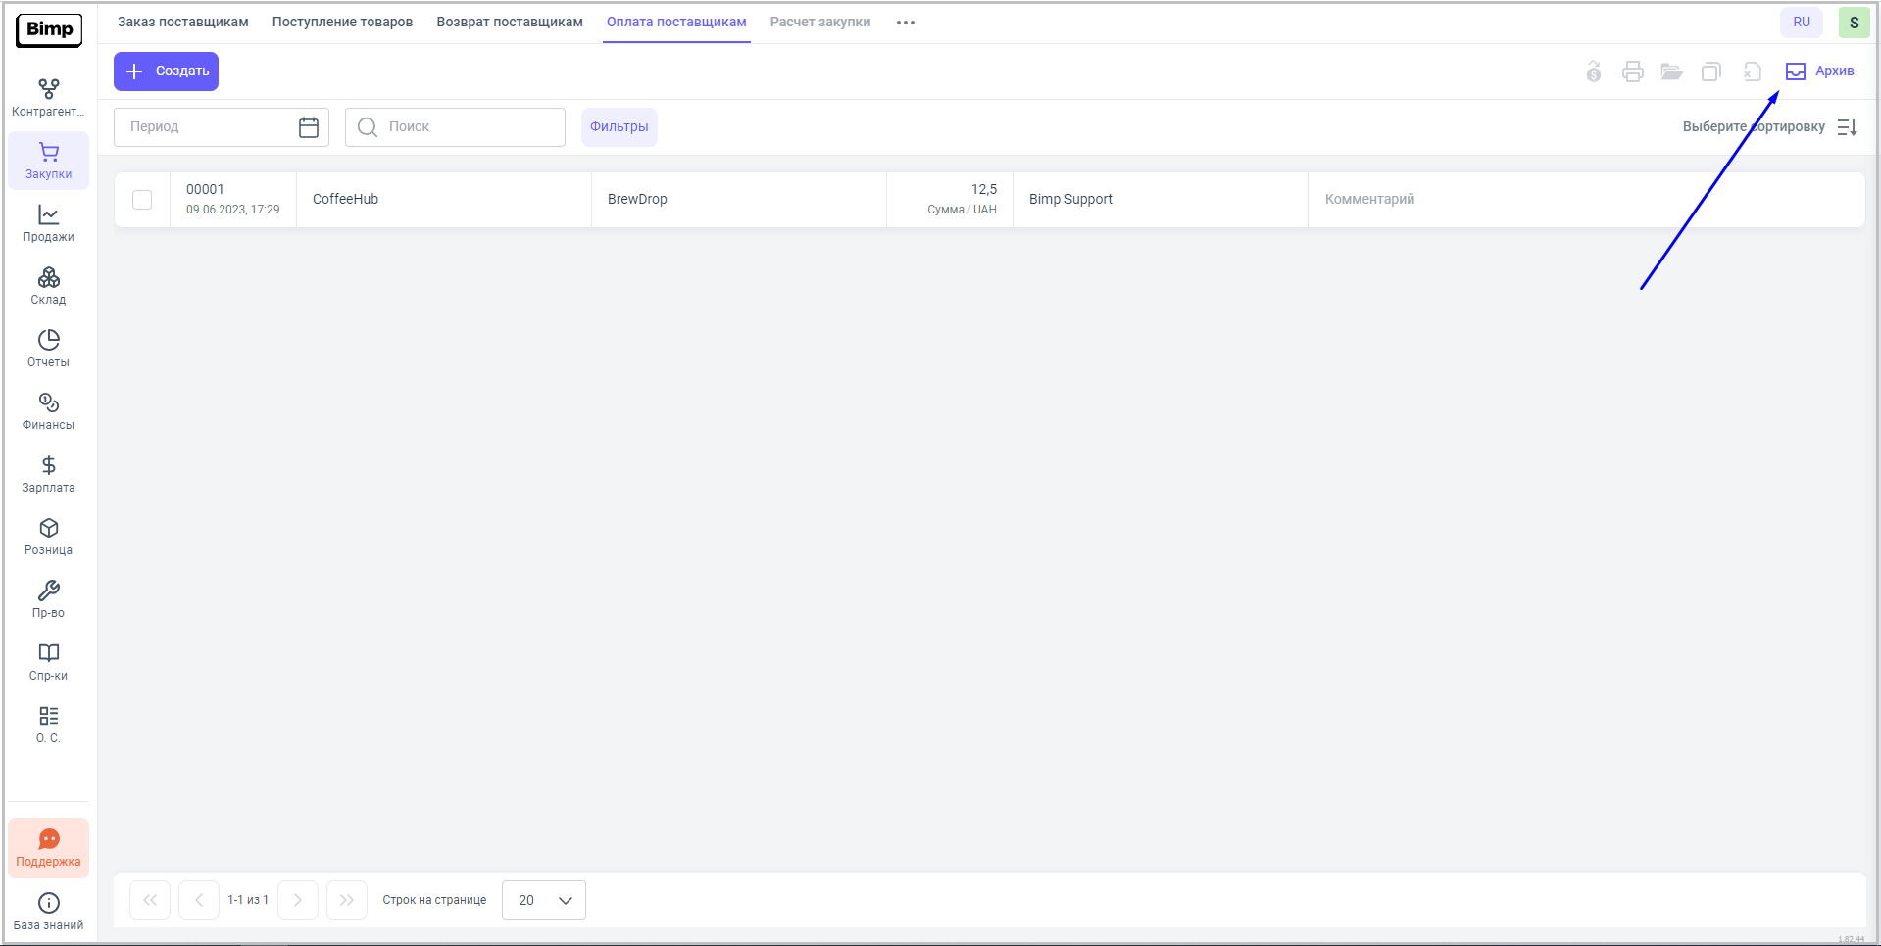Screen dimensions: 1881x946
Task: Switch to Заказ поставщикам tab
Action: point(183,23)
